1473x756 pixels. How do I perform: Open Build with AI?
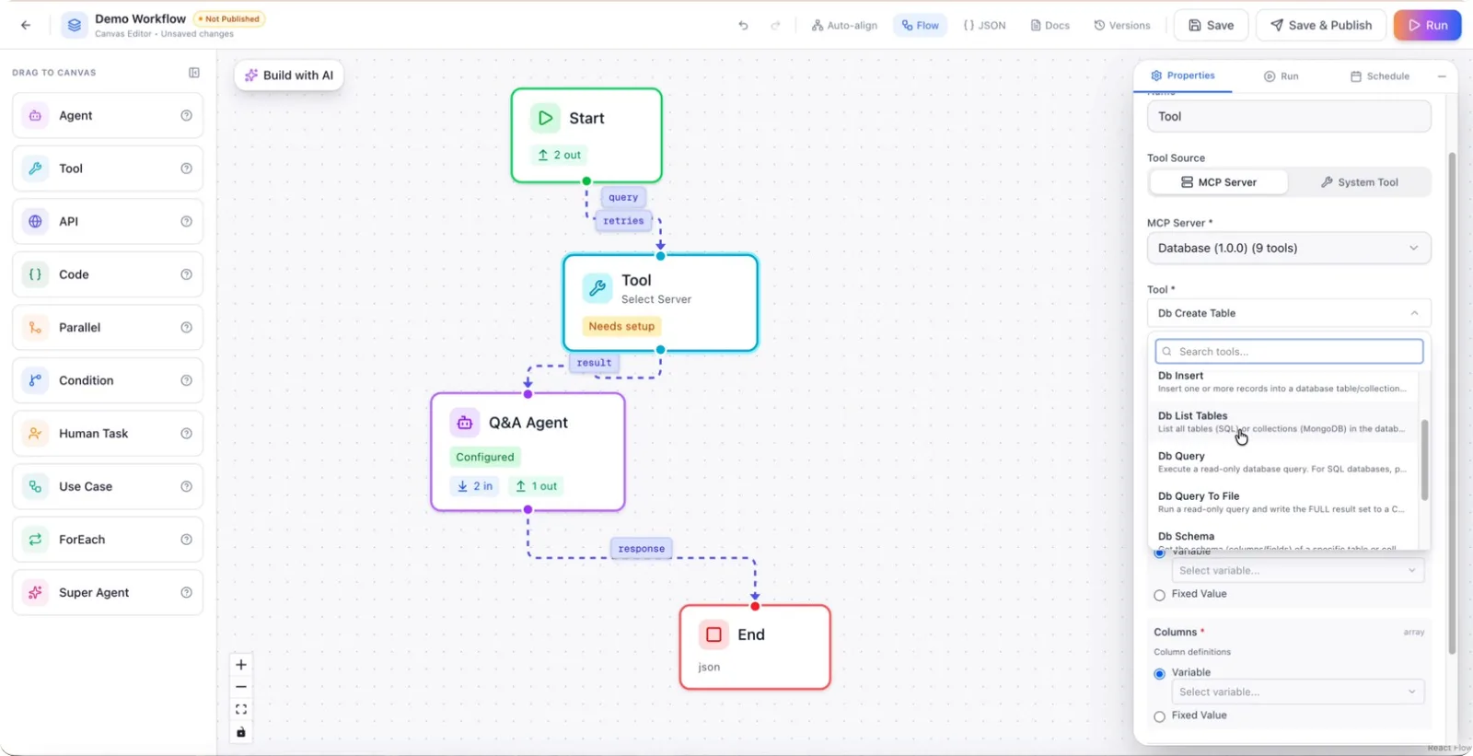click(289, 76)
